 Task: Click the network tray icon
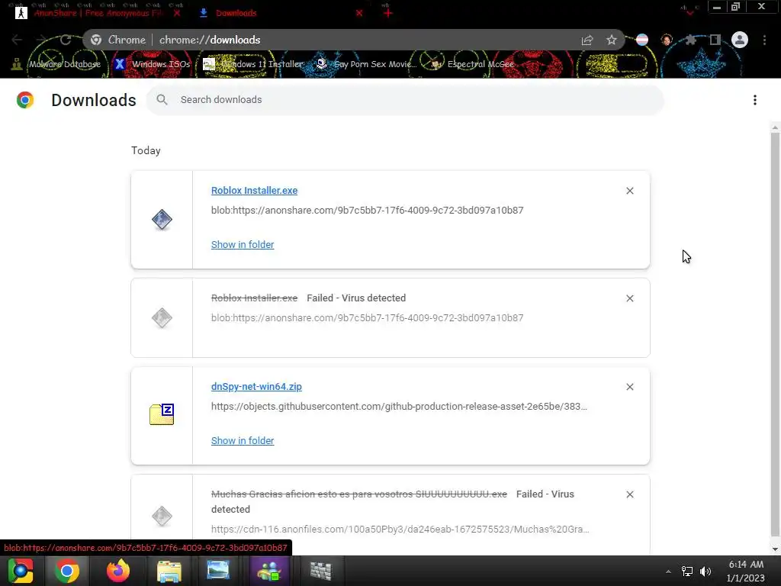(x=687, y=572)
